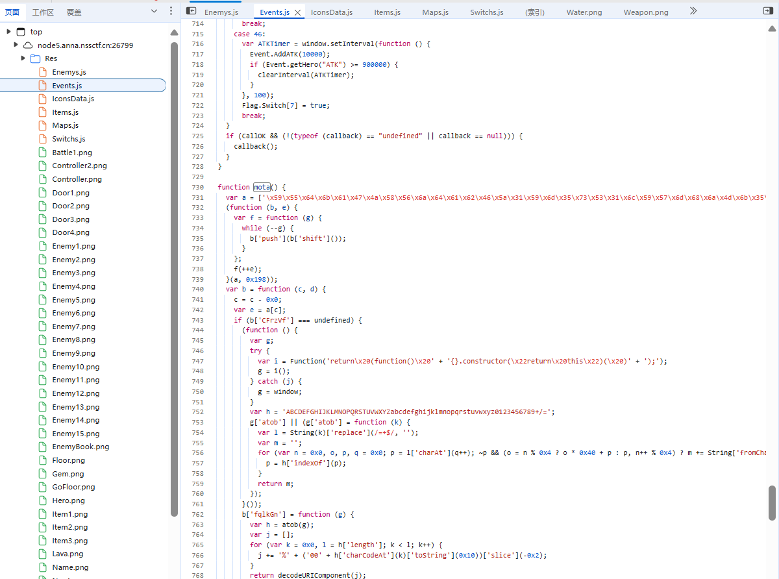Open the Maps.js editor tab
Screen dimensions: 779x579
436,12
